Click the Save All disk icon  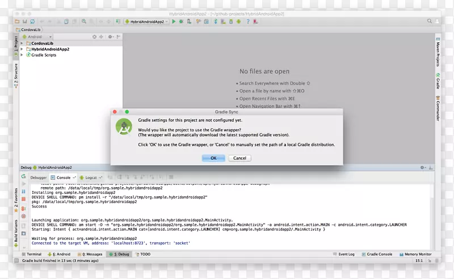pos(24,22)
